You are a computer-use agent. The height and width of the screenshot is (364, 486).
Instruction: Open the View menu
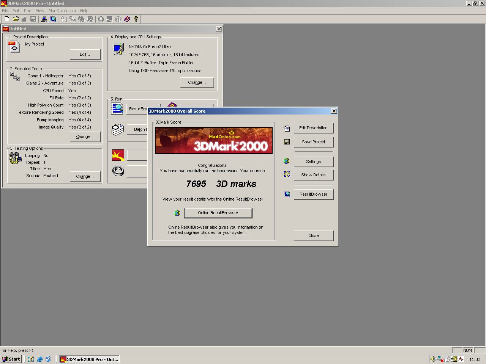click(x=40, y=11)
